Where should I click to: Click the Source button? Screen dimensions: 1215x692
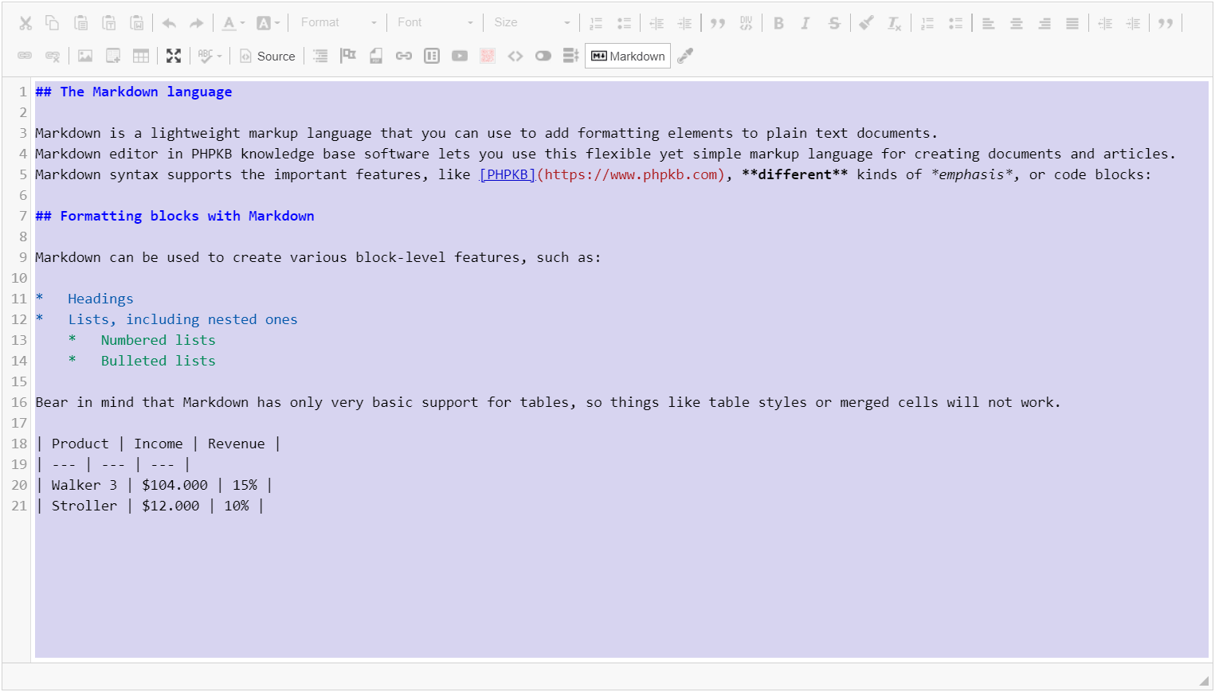268,56
